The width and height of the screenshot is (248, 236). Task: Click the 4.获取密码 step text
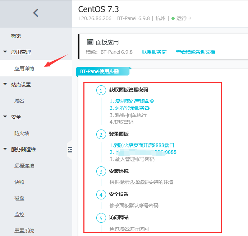[x=121, y=122]
